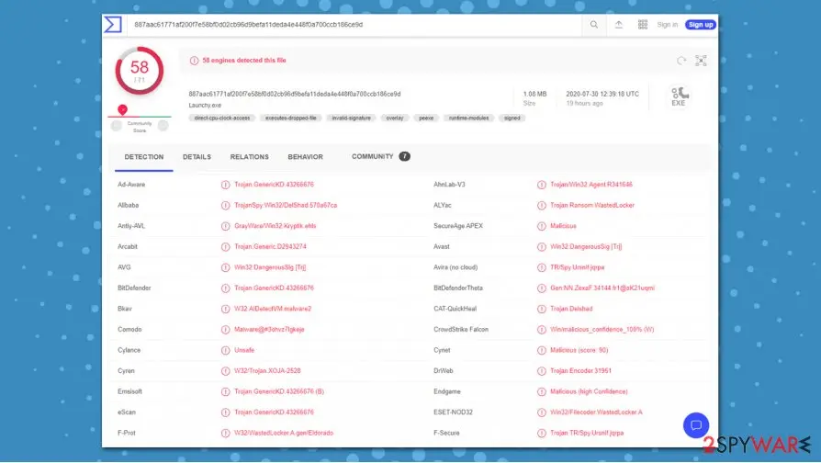Click the right community score vote circle
Screen dimensions: 821x463
163,125
